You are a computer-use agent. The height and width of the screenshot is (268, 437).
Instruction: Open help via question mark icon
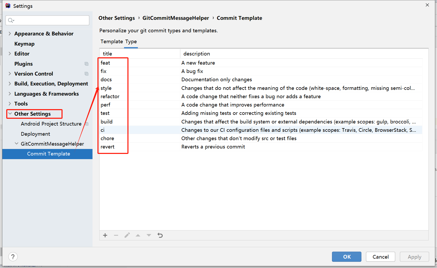[13, 257]
